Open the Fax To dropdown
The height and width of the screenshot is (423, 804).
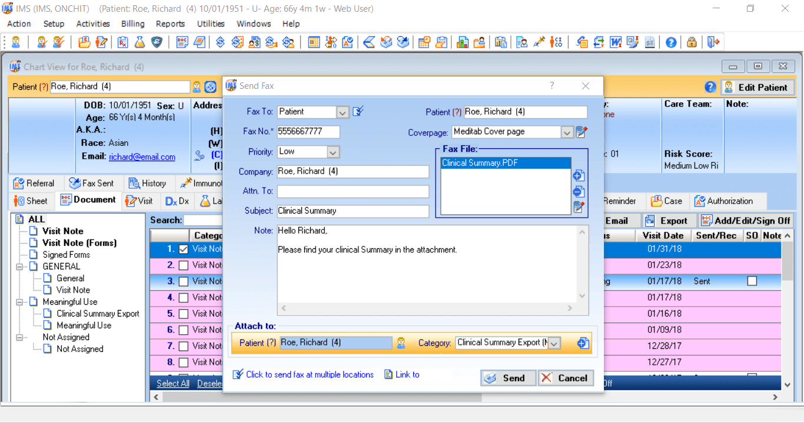pyautogui.click(x=343, y=112)
